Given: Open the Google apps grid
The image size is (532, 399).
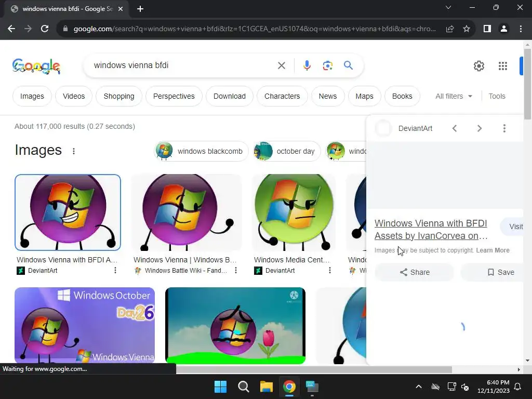Looking at the screenshot, I should (503, 66).
